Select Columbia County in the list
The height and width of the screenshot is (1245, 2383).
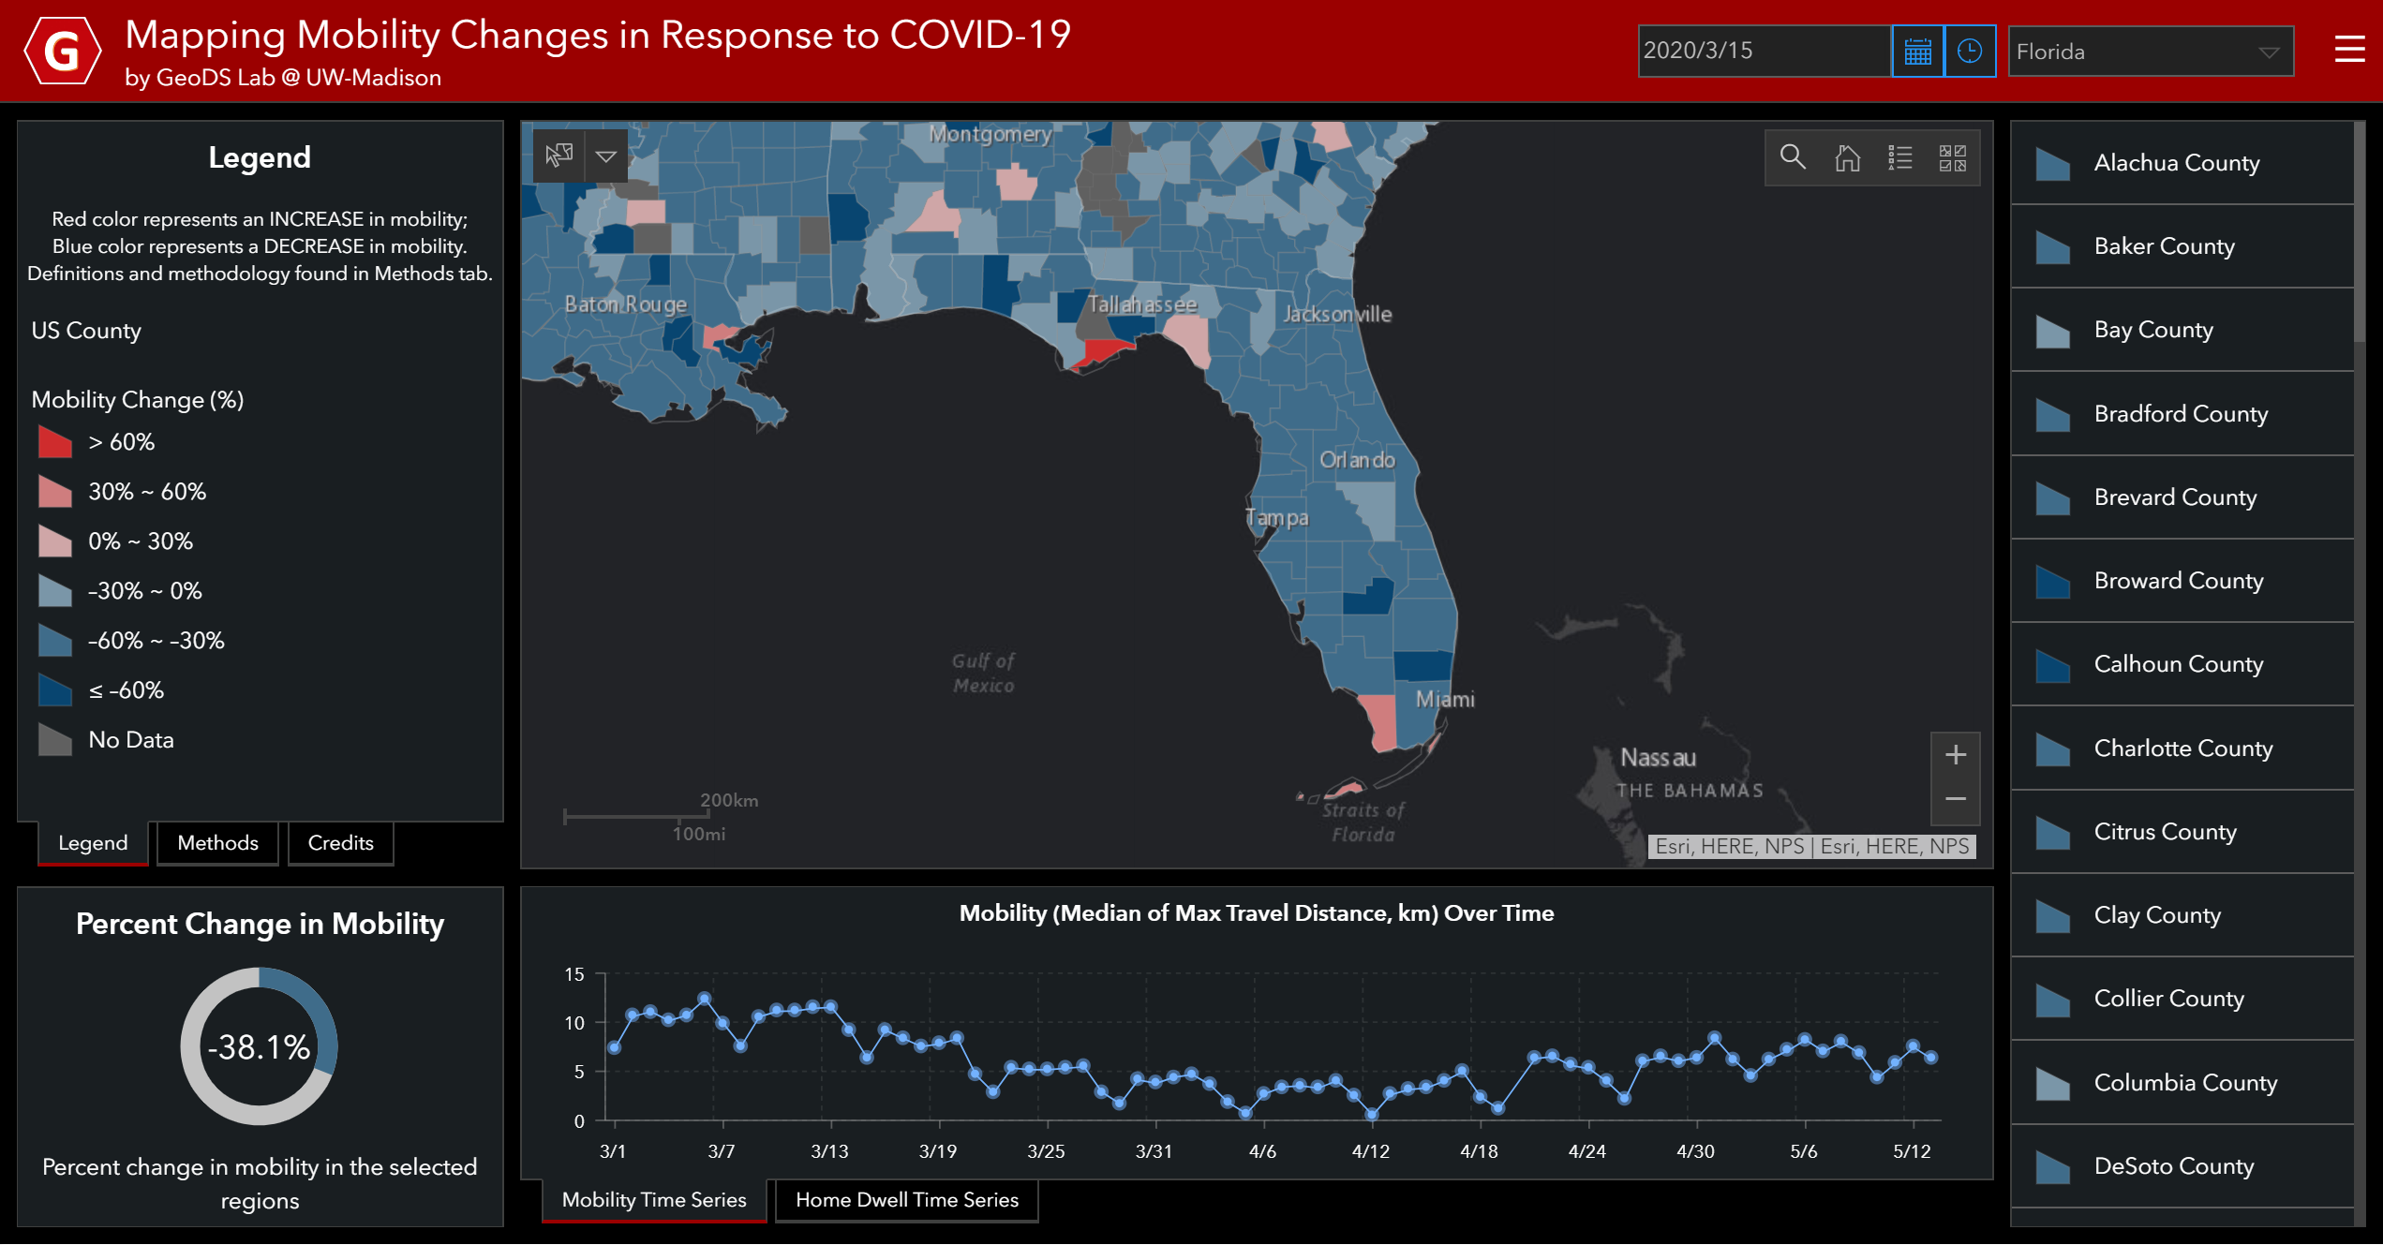[x=2182, y=1083]
